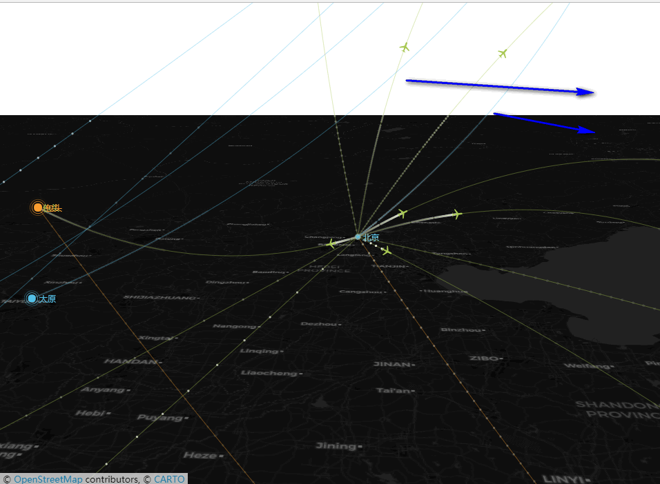Select the blue 太原 (Taiyuan) marker
Image resolution: width=660 pixels, height=484 pixels.
coord(32,298)
